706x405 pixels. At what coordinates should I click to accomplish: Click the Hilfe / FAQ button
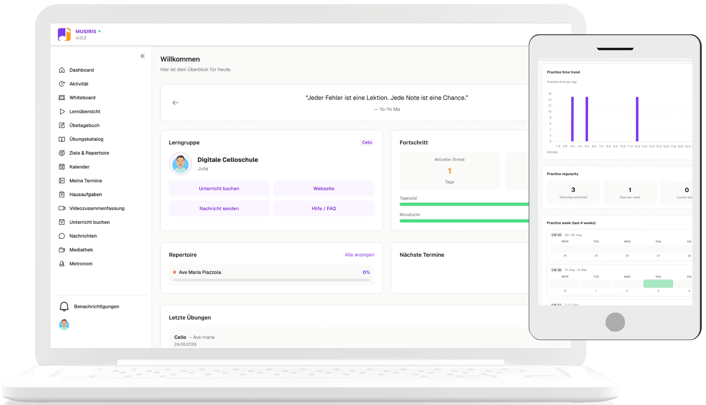324,209
